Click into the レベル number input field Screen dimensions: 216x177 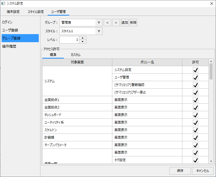[69, 40]
